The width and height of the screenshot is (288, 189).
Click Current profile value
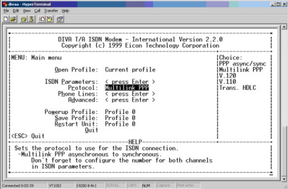coord(130,70)
